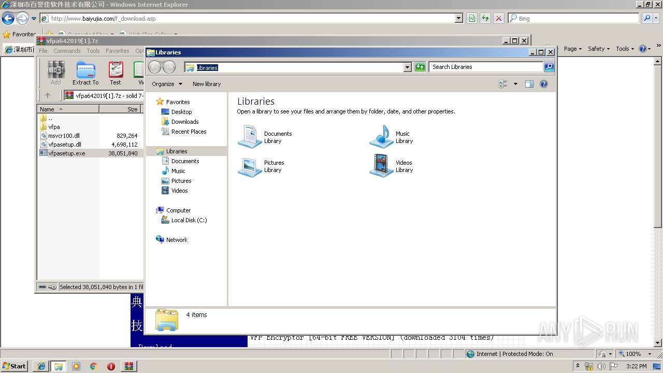
Task: Click the Bing search box
Action: [x=573, y=18]
